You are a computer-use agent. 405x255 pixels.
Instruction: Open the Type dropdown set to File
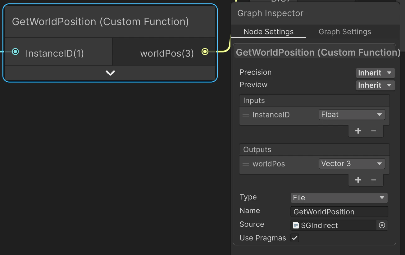pyautogui.click(x=339, y=198)
